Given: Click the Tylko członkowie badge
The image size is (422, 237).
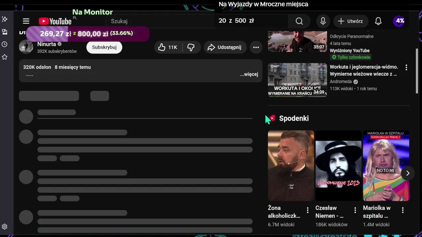Looking at the screenshot, I should click(351, 57).
